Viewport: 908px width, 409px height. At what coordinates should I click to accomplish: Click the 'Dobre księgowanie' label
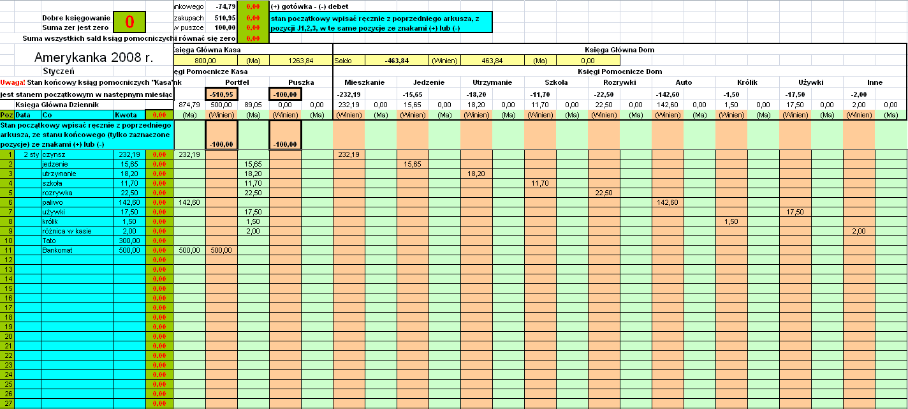(x=76, y=18)
